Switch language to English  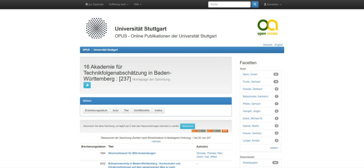click(x=279, y=45)
